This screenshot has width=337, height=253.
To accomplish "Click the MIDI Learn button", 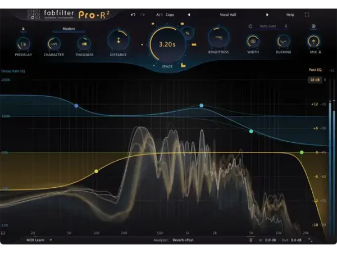I will tap(35, 240).
